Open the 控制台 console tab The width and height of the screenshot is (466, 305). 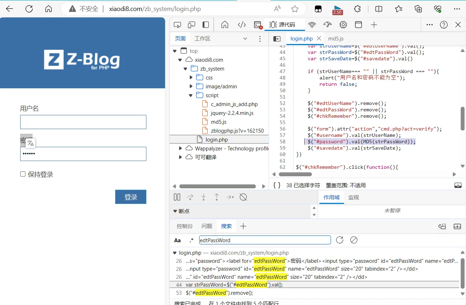click(185, 226)
